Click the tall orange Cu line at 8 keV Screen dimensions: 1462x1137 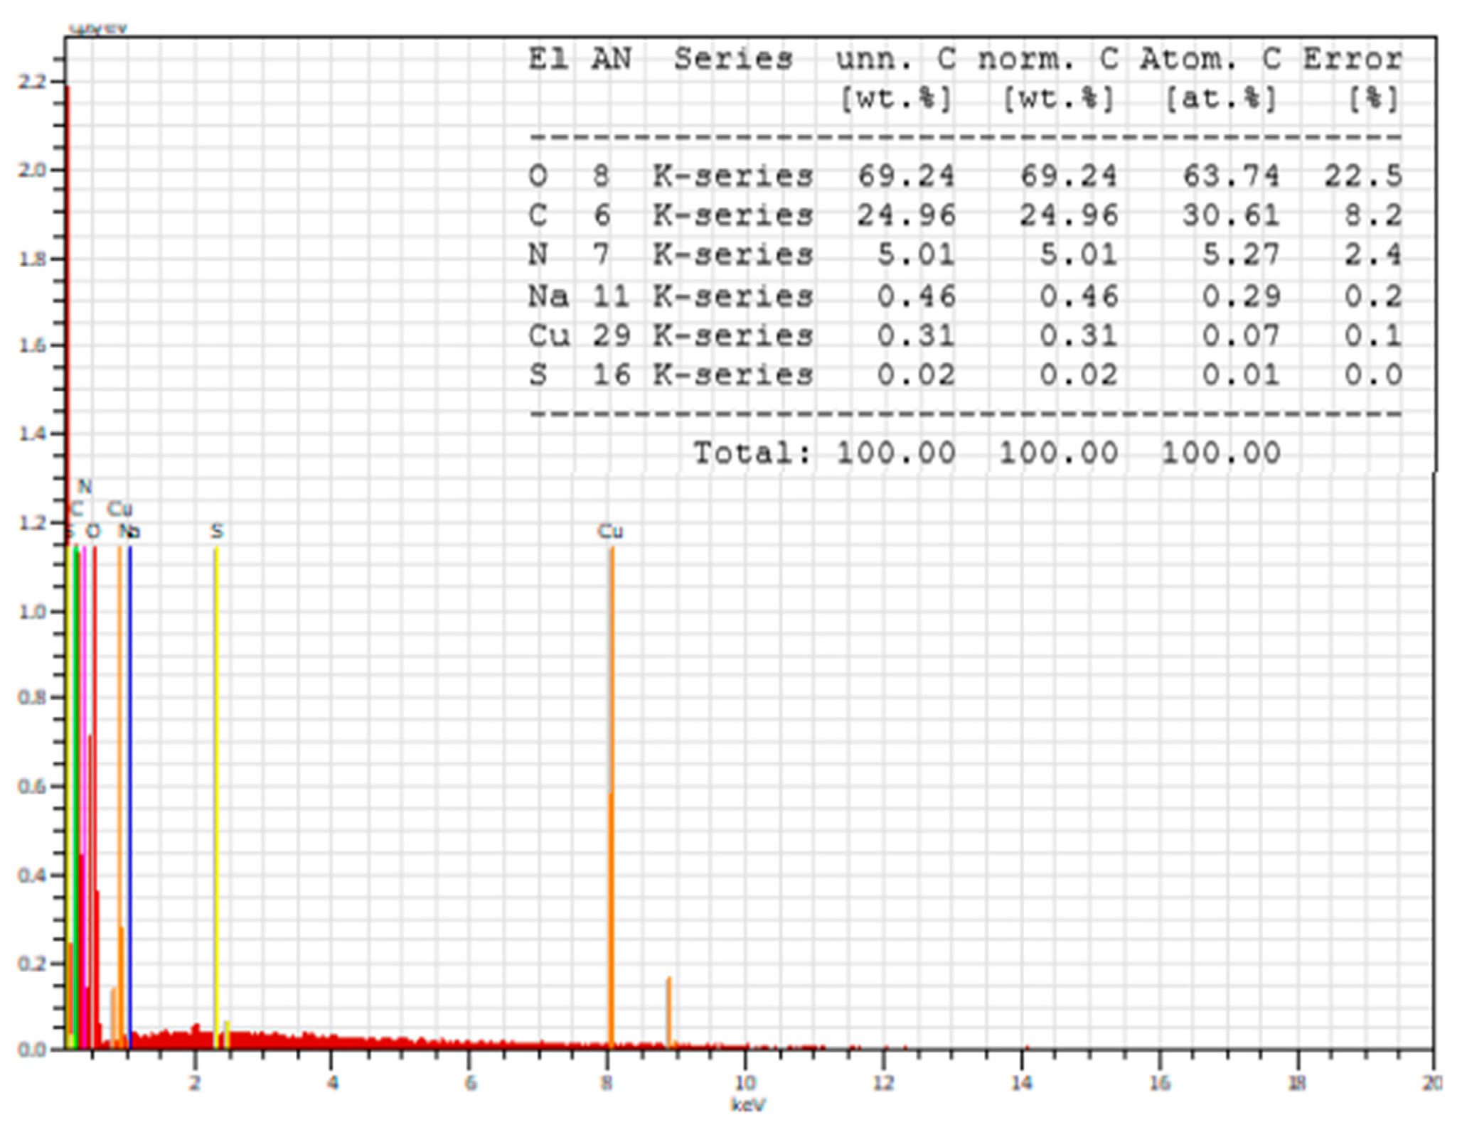click(x=611, y=711)
